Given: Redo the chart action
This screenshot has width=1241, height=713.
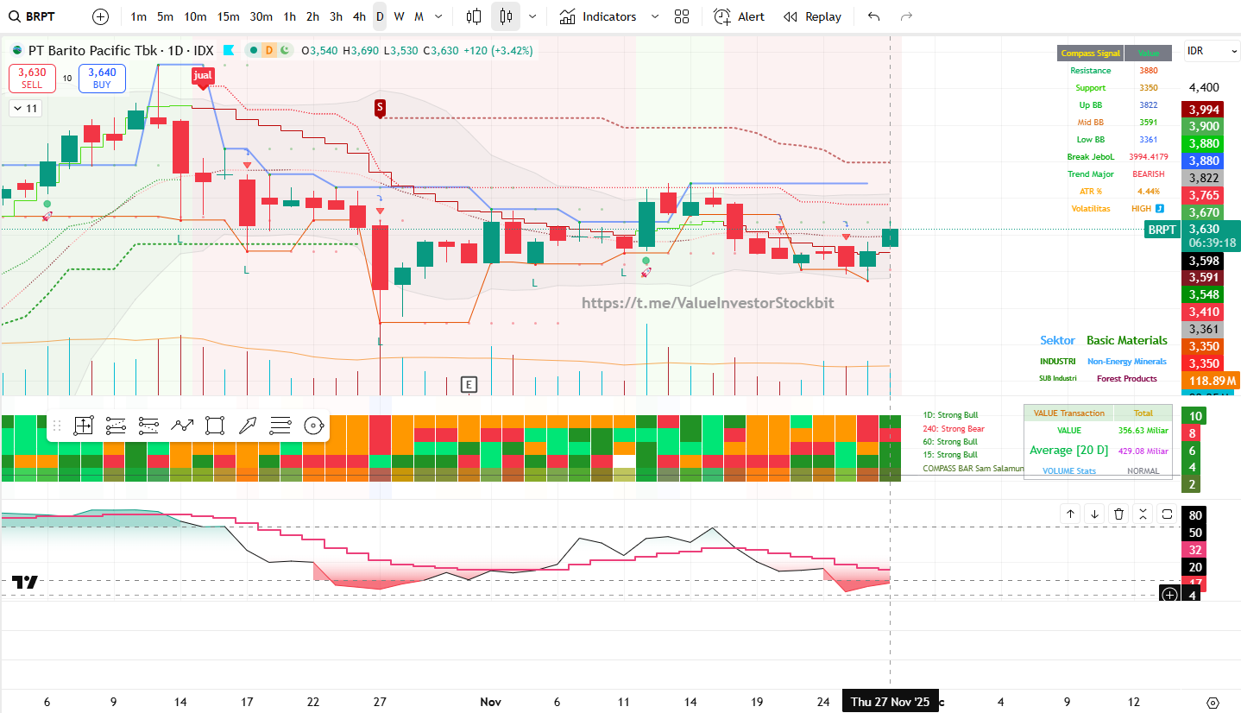Looking at the screenshot, I should pos(906,16).
